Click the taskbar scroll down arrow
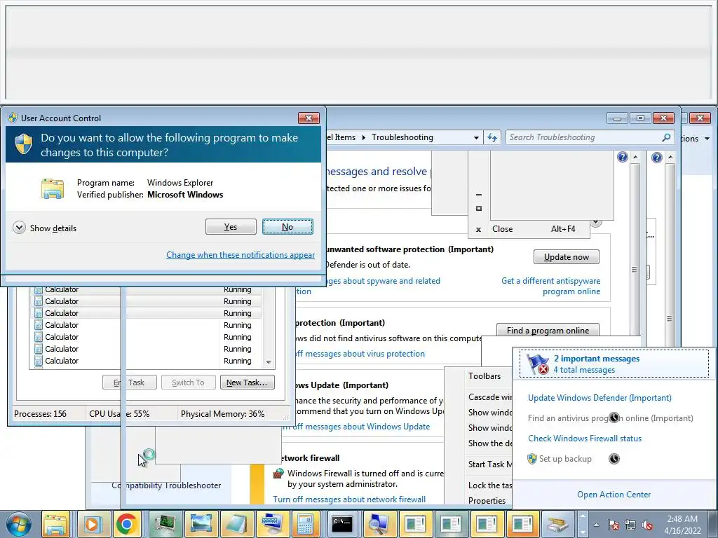This screenshot has height=538, width=718. click(583, 532)
